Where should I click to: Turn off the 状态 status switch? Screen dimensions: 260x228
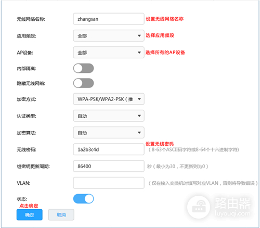click(x=83, y=199)
